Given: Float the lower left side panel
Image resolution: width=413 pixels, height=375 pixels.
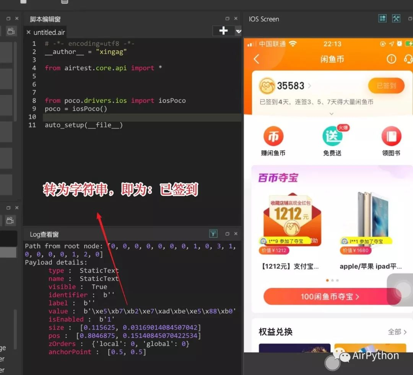Looking at the screenshot, I should click(8, 208).
